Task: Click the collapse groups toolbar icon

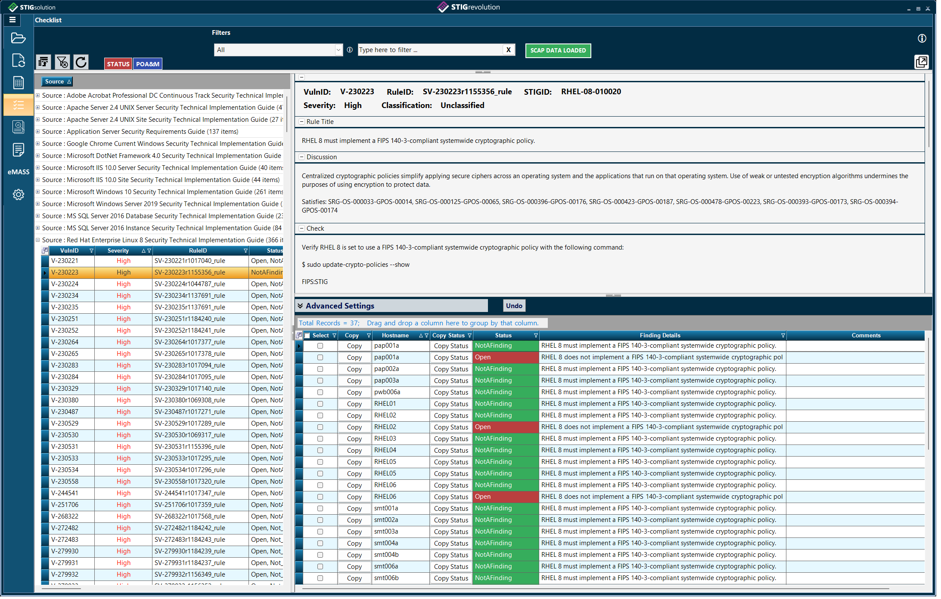Action: point(43,62)
